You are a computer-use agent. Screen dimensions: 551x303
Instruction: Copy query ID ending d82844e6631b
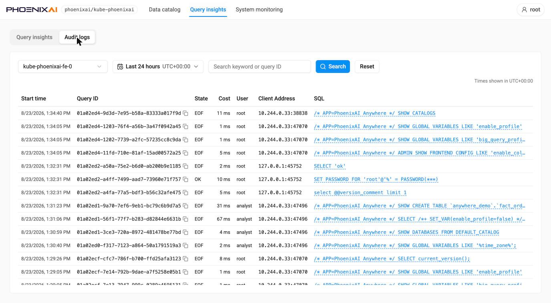click(186, 219)
